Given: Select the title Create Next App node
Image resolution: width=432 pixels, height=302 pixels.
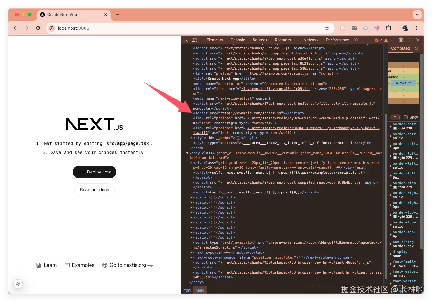Looking at the screenshot, I should (224, 79).
